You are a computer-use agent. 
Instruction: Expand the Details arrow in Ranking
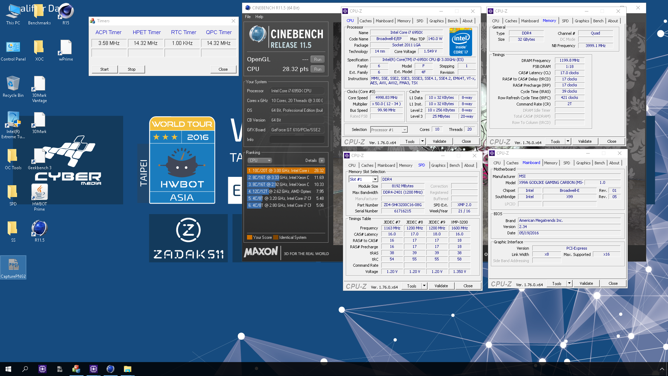[322, 160]
